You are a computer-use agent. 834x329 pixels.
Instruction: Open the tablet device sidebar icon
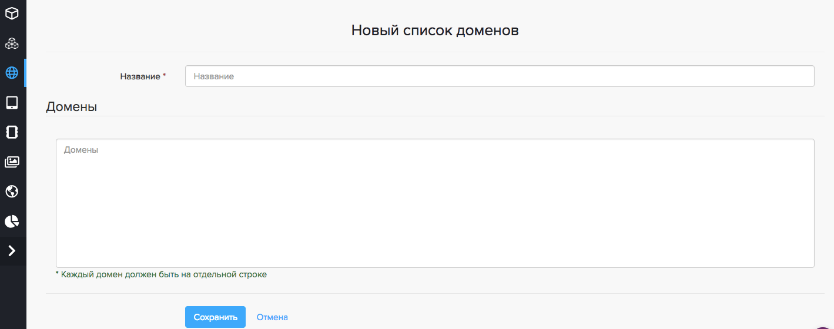[12, 103]
